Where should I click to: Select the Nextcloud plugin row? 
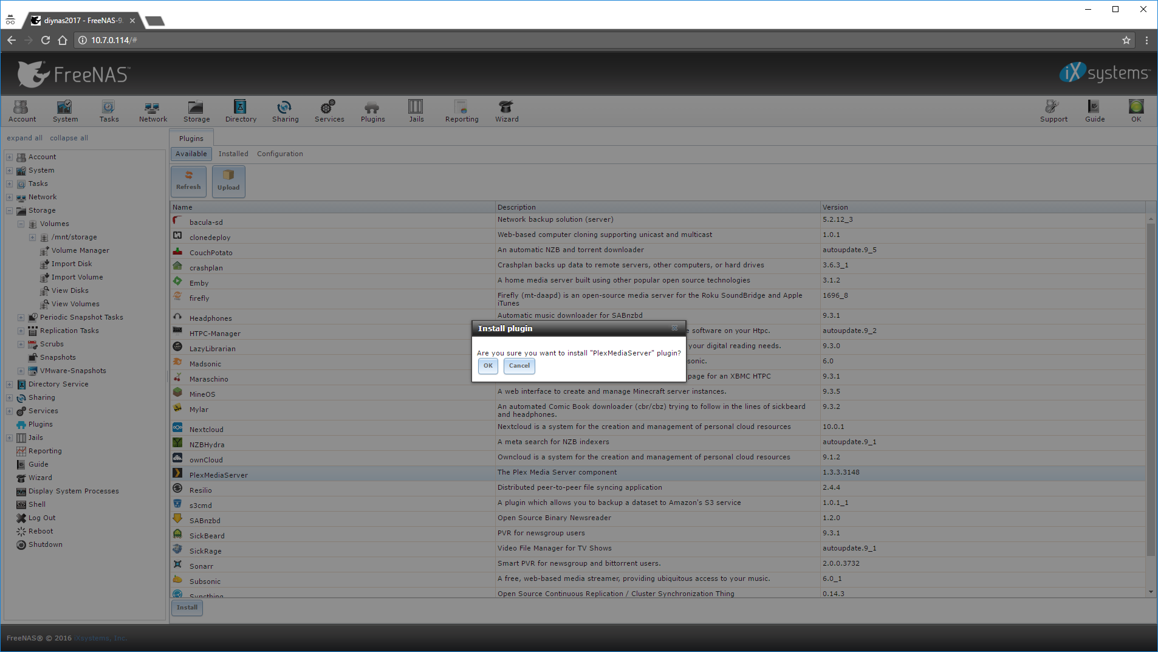(657, 428)
